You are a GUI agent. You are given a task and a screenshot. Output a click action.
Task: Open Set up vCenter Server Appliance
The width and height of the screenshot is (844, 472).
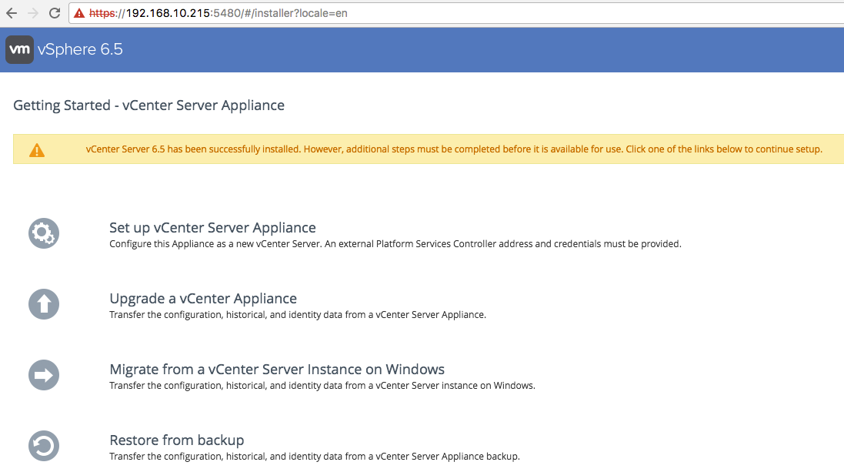click(212, 228)
